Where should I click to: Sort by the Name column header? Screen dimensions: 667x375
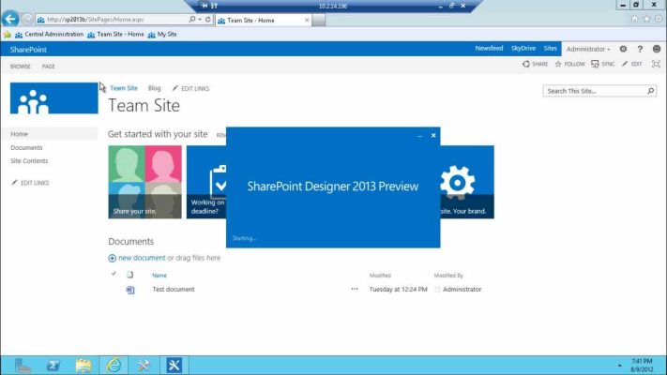[x=159, y=276]
